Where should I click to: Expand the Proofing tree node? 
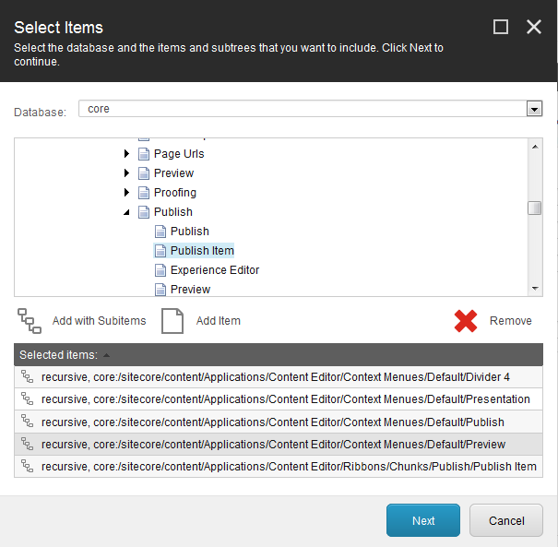[127, 193]
